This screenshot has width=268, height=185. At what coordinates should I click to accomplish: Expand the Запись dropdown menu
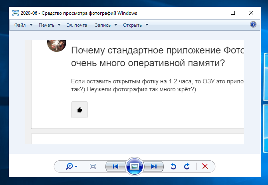point(106,25)
